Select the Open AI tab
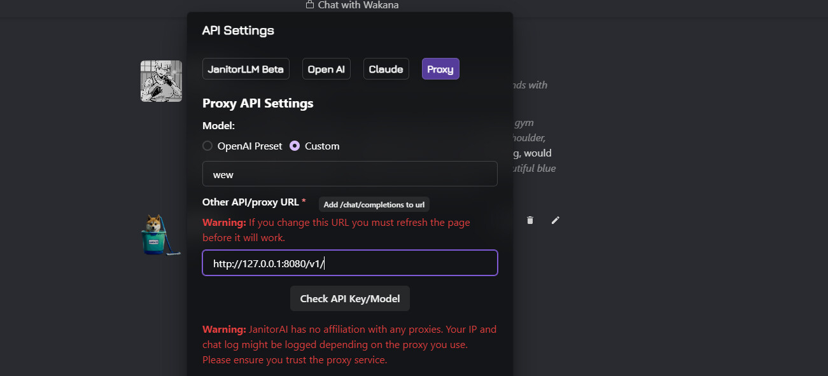The width and height of the screenshot is (828, 376). [326, 69]
